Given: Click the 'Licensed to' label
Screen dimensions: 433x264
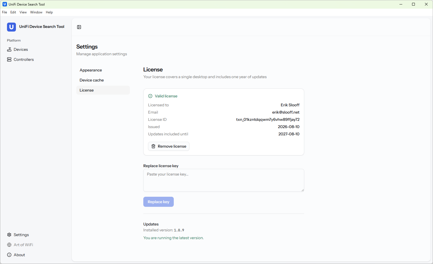Looking at the screenshot, I should click(x=158, y=105).
